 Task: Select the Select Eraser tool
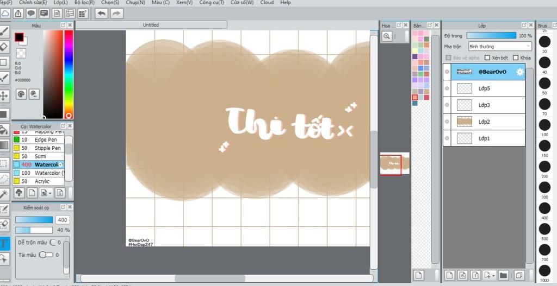4,225
